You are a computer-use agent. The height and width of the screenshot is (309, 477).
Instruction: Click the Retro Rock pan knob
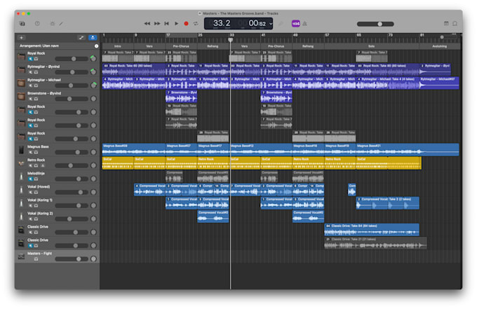coord(93,165)
